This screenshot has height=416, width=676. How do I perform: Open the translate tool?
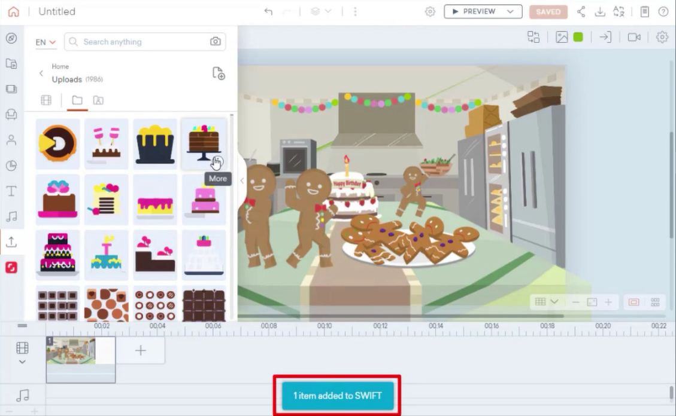[x=619, y=11]
